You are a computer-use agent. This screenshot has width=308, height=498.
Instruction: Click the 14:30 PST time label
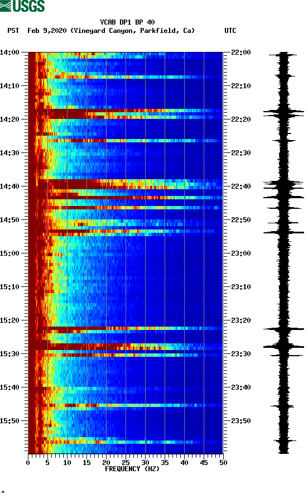tap(9, 153)
